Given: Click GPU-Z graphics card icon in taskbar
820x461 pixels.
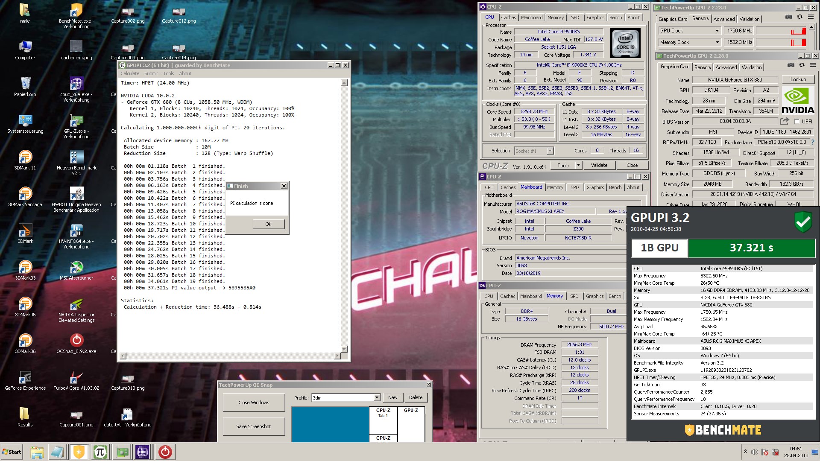Looking at the screenshot, I should [x=122, y=452].
